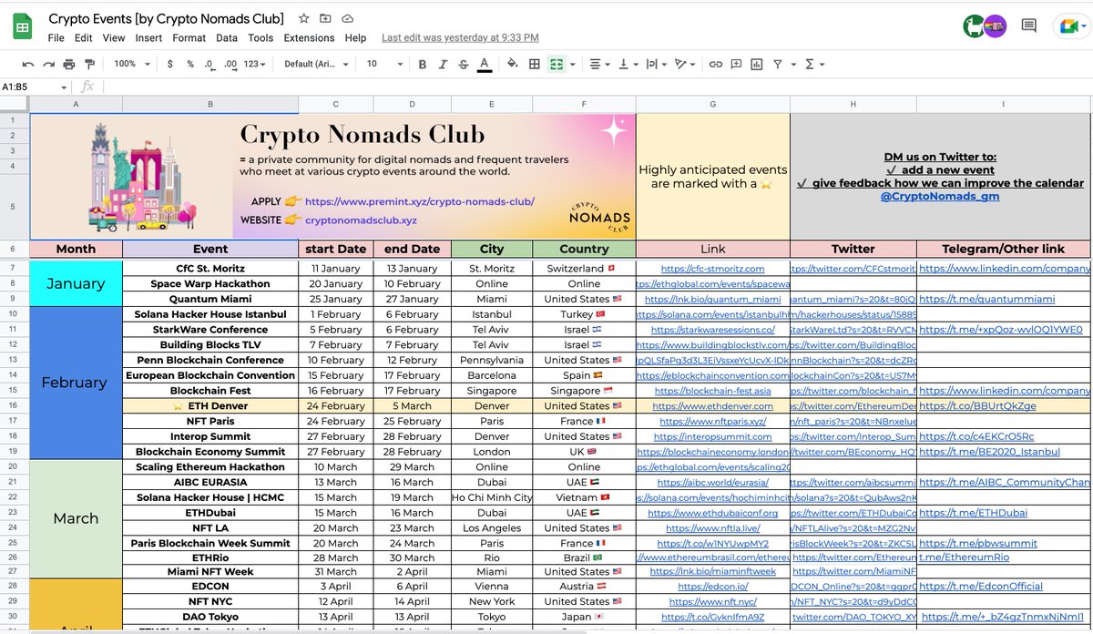Viewport: 1093px width, 634px height.
Task: Toggle bold formatting
Action: tap(421, 65)
